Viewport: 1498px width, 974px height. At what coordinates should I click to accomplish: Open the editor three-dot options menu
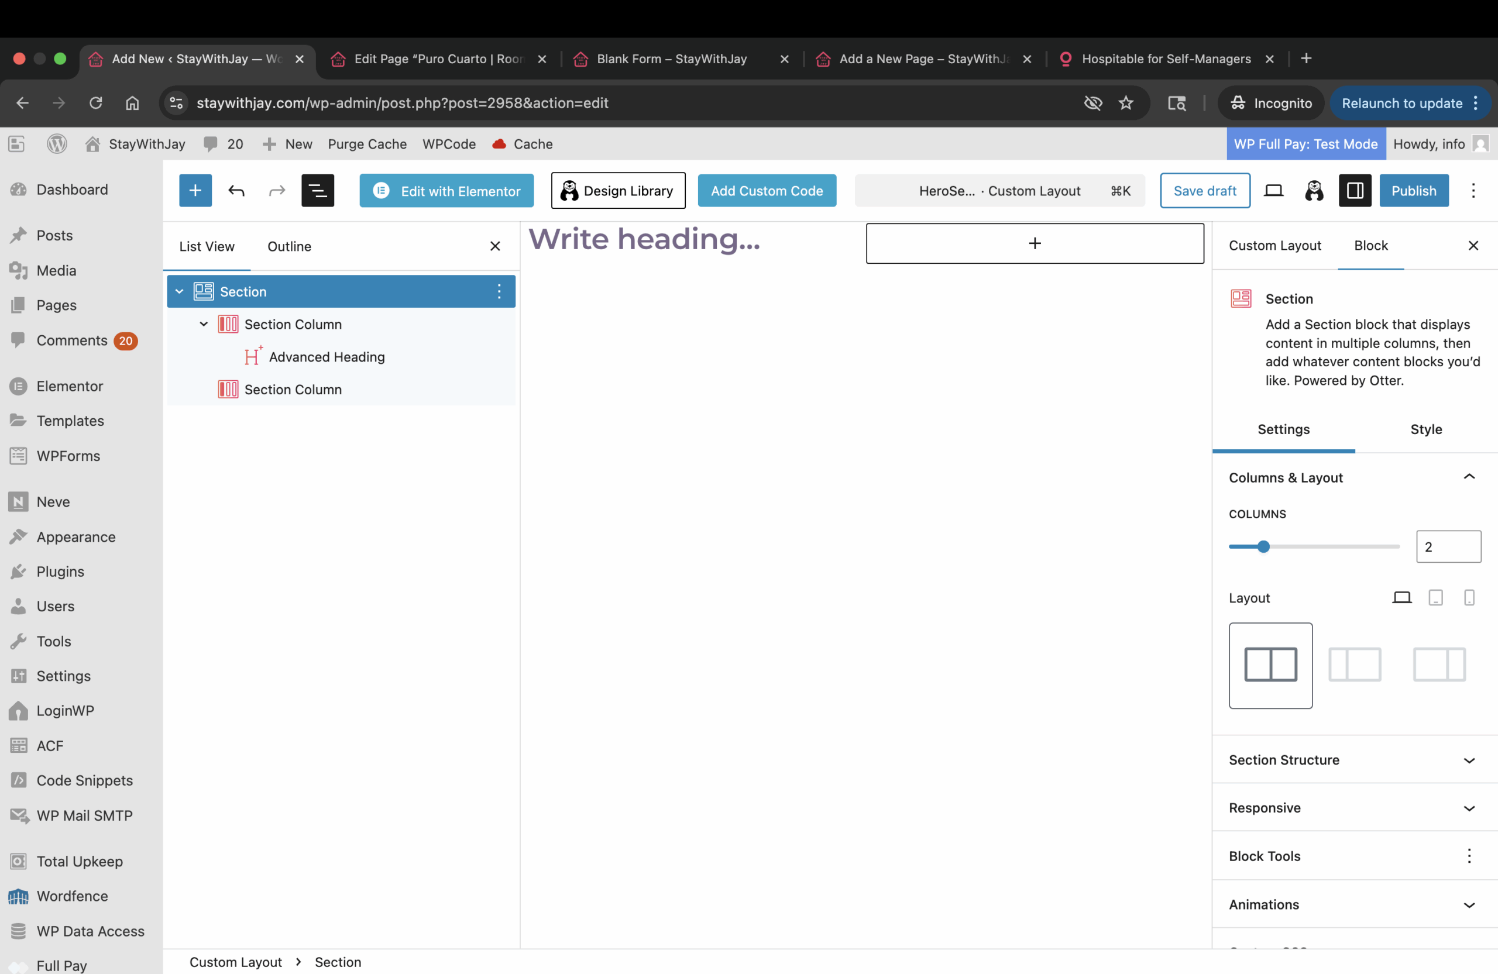click(1473, 191)
